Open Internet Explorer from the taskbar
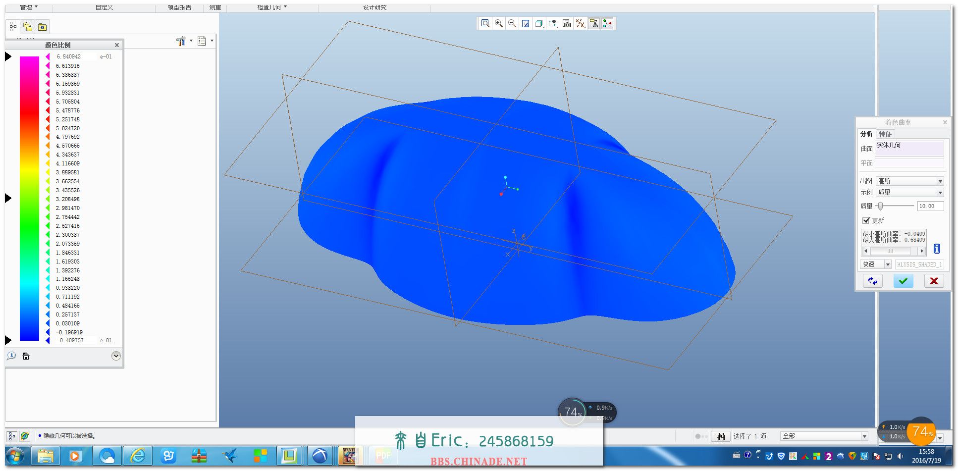Screen dimensions: 958x471 click(137, 456)
